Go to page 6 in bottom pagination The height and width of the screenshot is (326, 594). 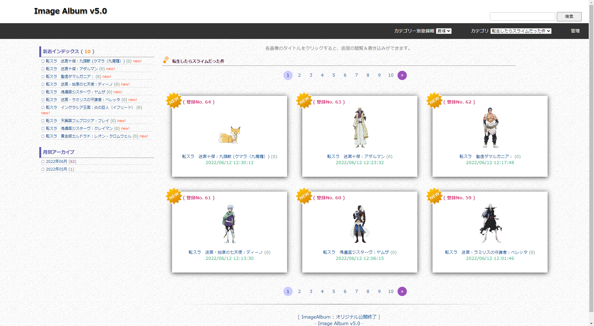[x=345, y=291]
